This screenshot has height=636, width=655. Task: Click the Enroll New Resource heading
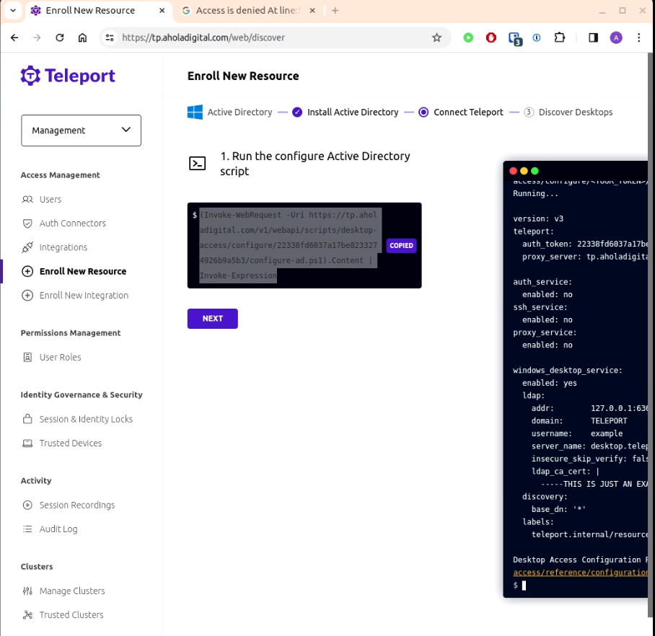(x=243, y=76)
